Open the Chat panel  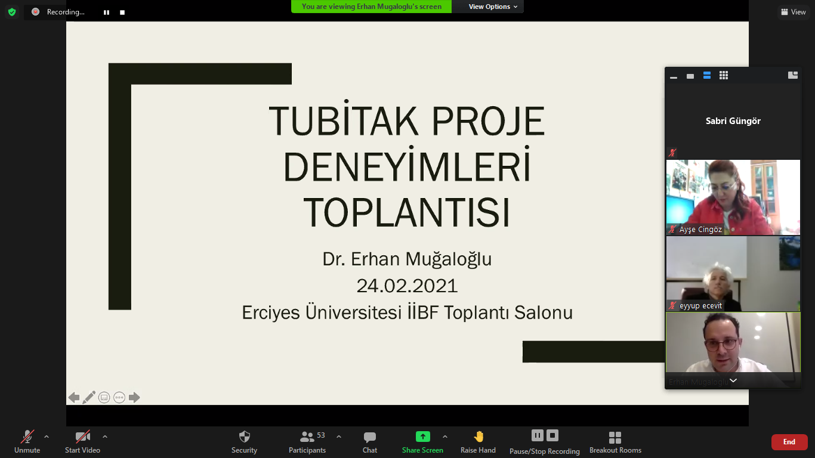[x=370, y=441]
